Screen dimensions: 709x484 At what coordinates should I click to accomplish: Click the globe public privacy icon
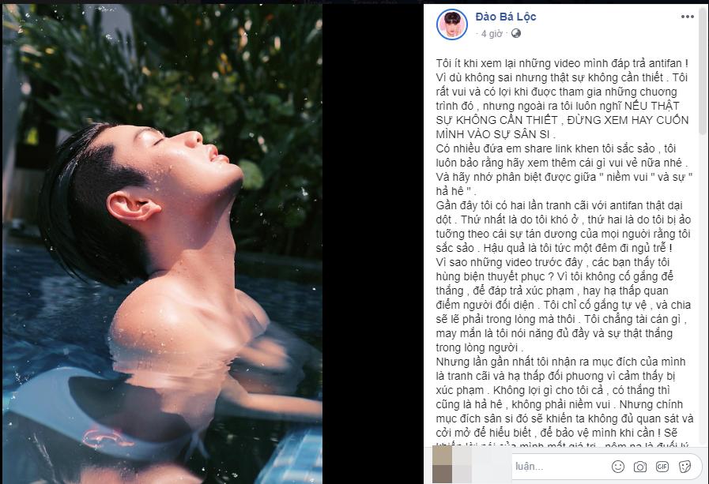pos(516,33)
